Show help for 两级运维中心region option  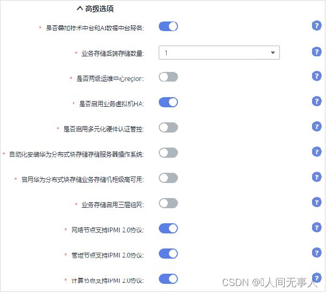point(317,76)
